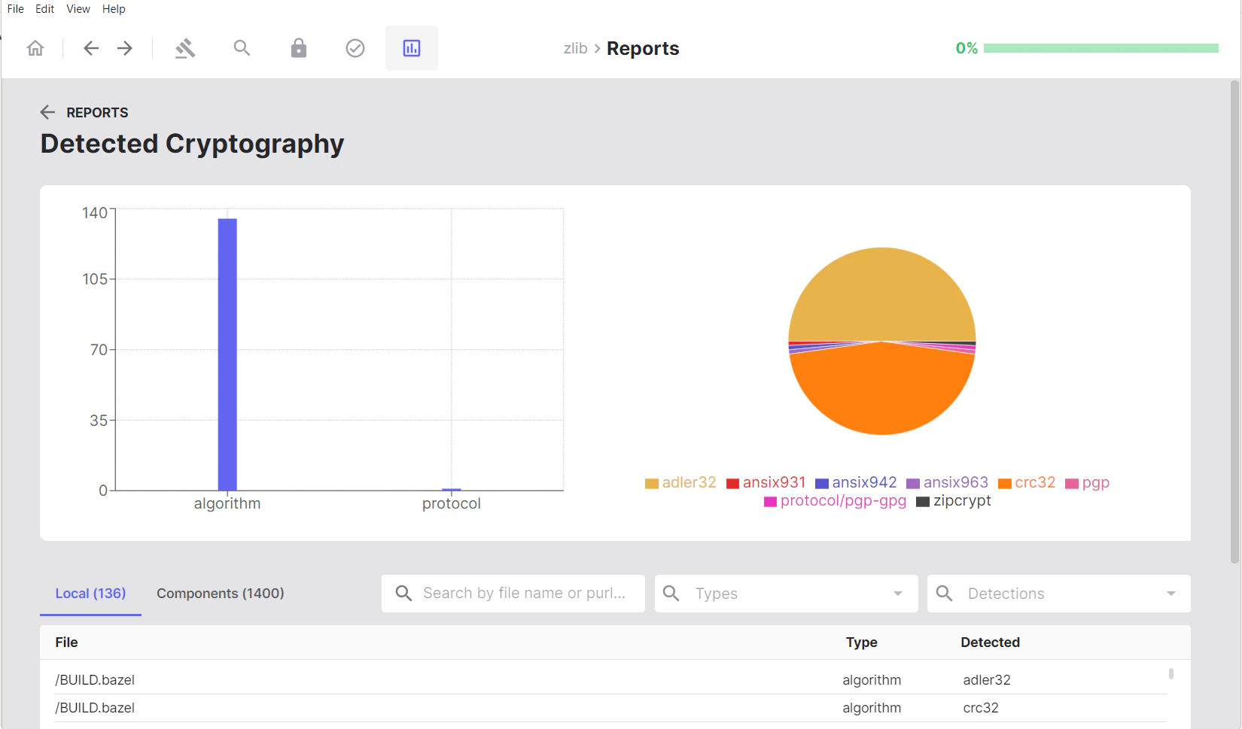Toggle the adler32 legend swatch
The image size is (1242, 729).
652,484
